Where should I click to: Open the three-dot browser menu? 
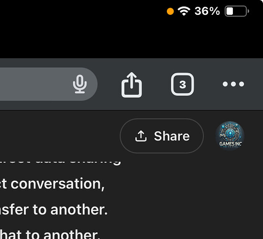pyautogui.click(x=233, y=84)
